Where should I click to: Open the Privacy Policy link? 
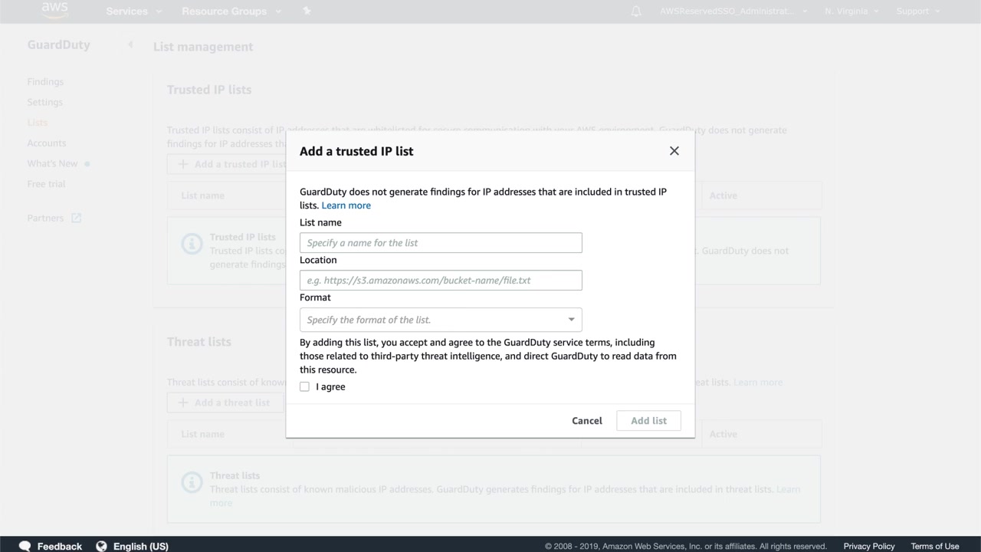[869, 546]
